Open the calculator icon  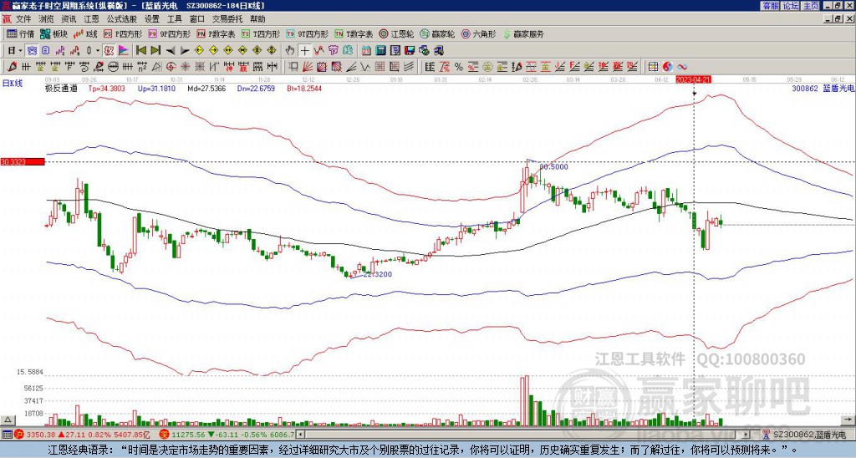pyautogui.click(x=380, y=51)
